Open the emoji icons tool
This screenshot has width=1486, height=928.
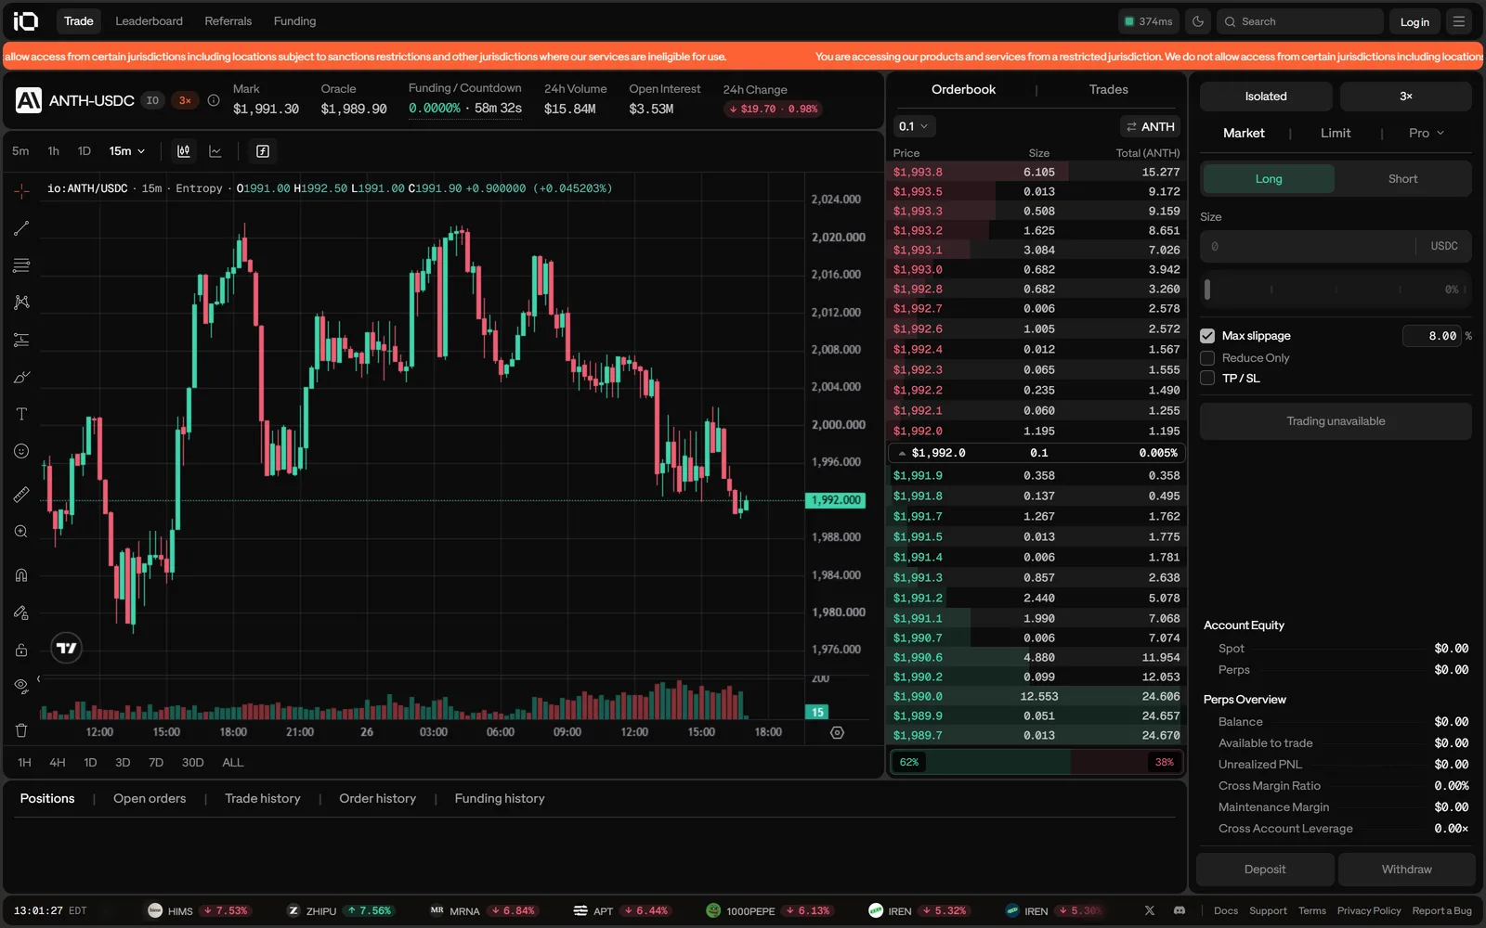click(21, 451)
